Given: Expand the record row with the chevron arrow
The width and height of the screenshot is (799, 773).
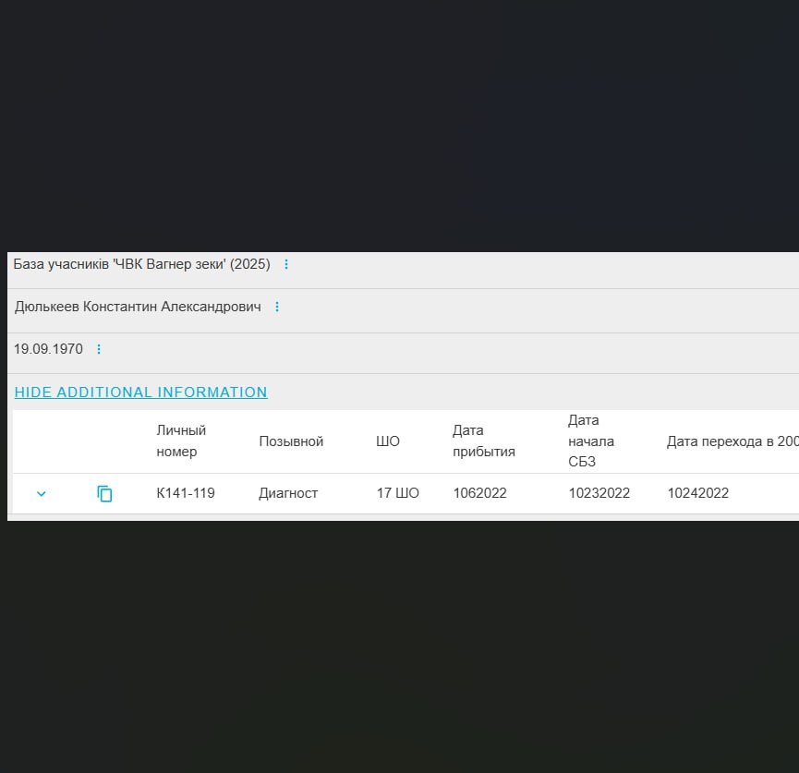Looking at the screenshot, I should click(x=41, y=494).
